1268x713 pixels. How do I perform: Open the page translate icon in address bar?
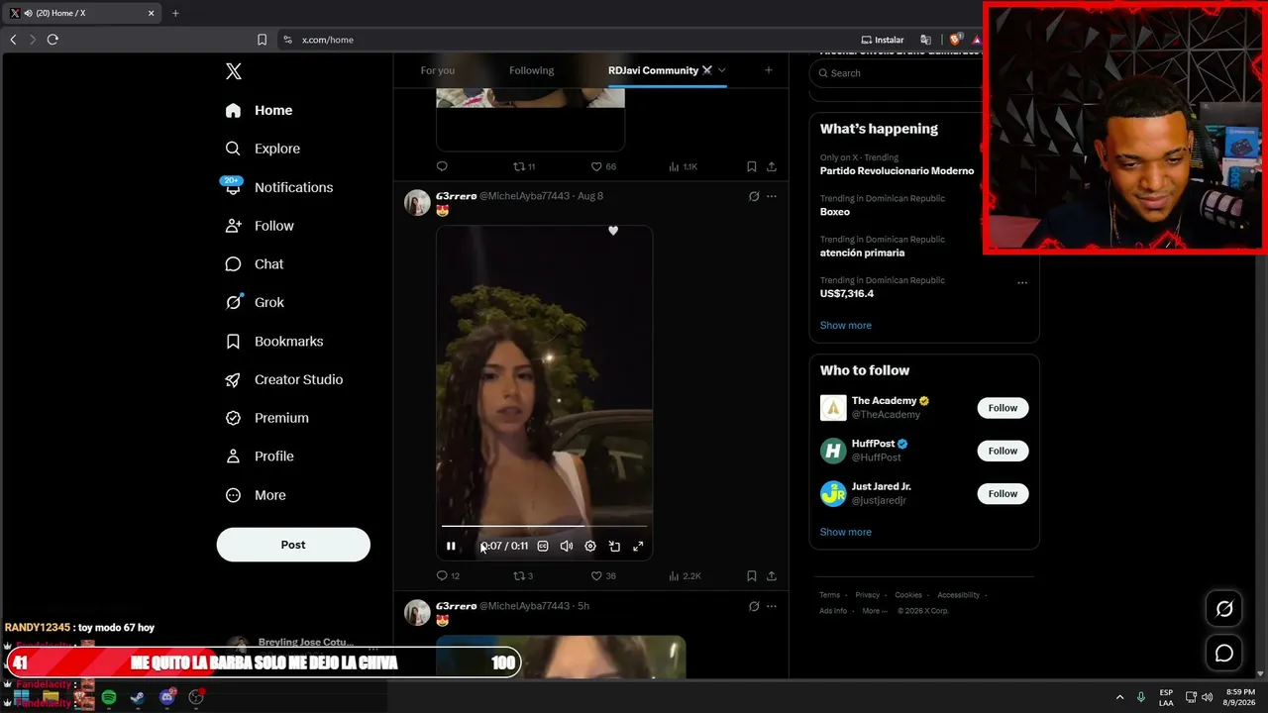click(926, 40)
